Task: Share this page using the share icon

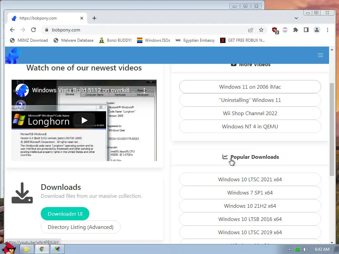Action: [251, 30]
